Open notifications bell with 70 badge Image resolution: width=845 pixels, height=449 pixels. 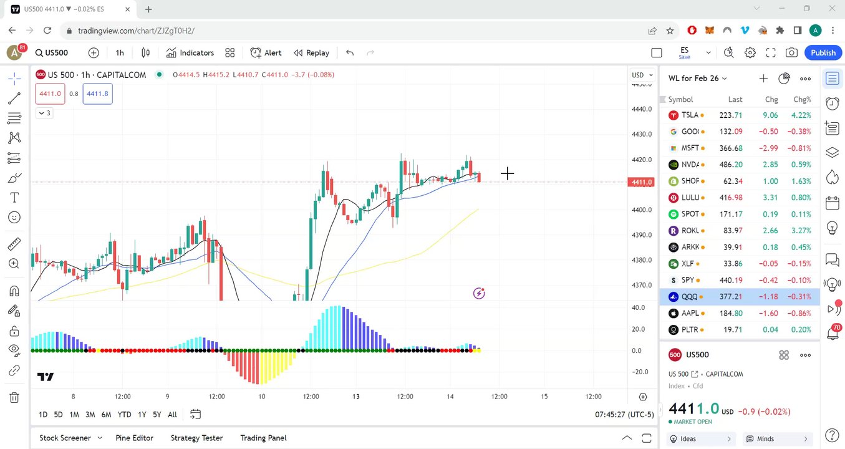(x=832, y=334)
